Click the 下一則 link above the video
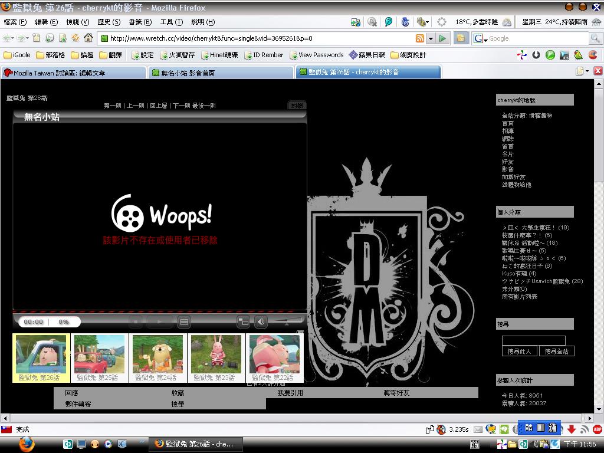 (181, 106)
